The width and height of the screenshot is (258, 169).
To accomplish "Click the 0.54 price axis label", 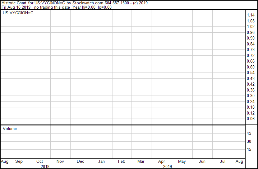I will [251, 73].
